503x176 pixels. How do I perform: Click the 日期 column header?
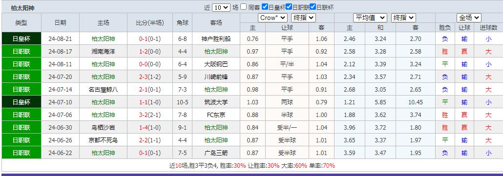60,22
